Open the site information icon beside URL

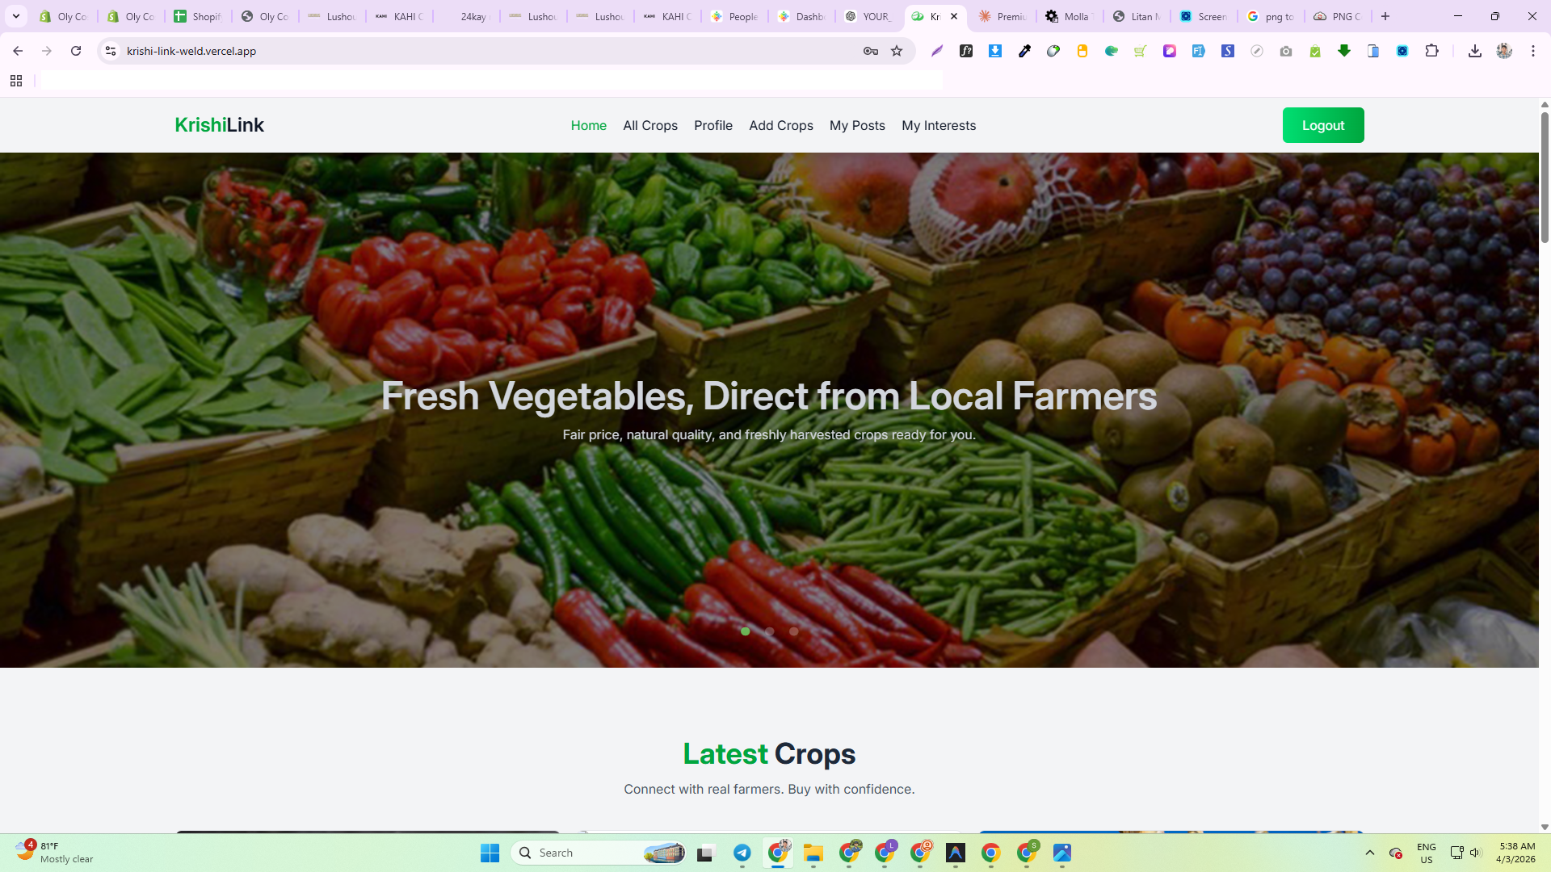[x=111, y=51]
